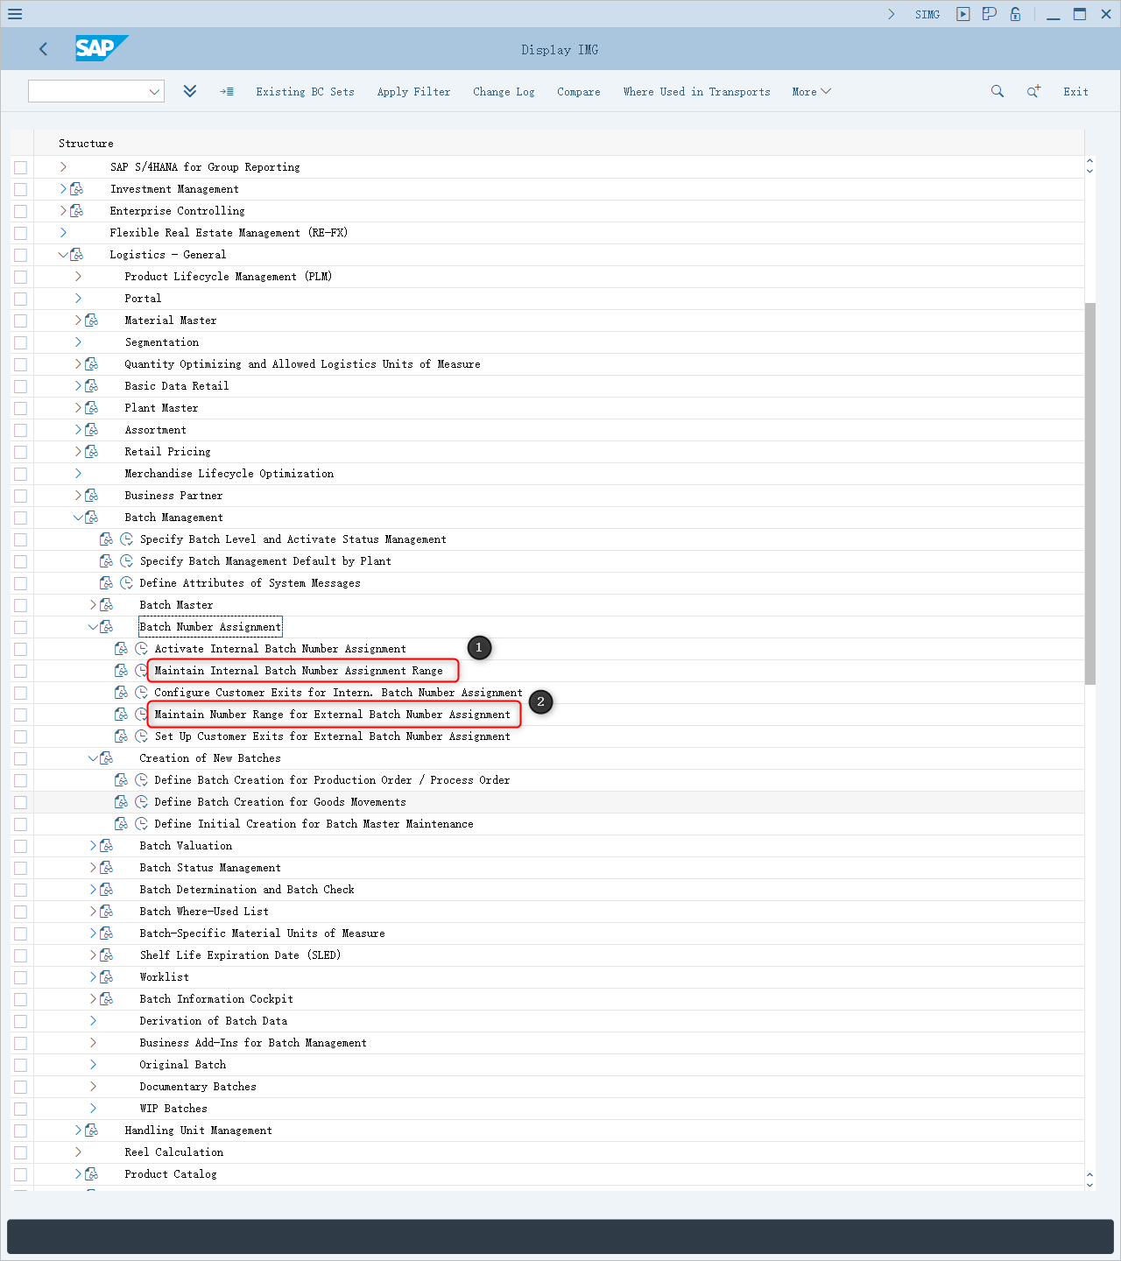Click documentation icon beside Investment Management
The width and height of the screenshot is (1121, 1261).
77,189
